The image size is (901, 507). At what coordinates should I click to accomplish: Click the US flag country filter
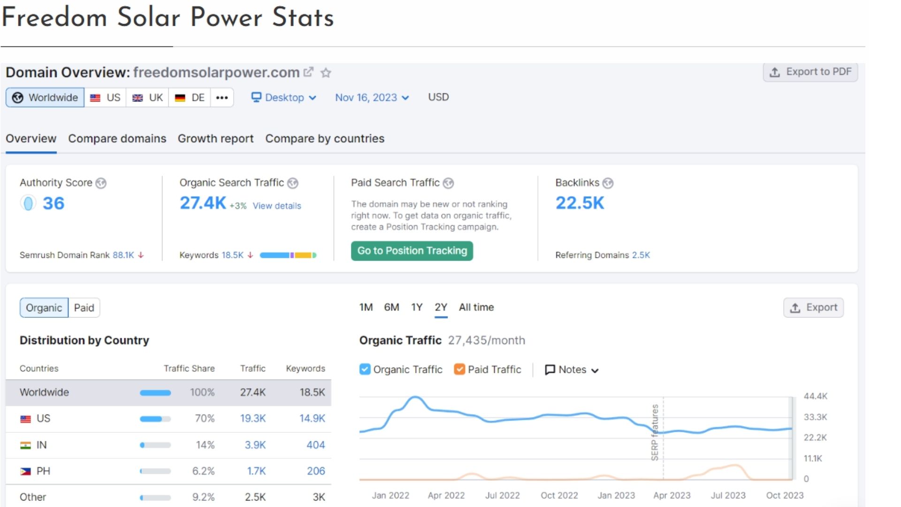pyautogui.click(x=105, y=98)
